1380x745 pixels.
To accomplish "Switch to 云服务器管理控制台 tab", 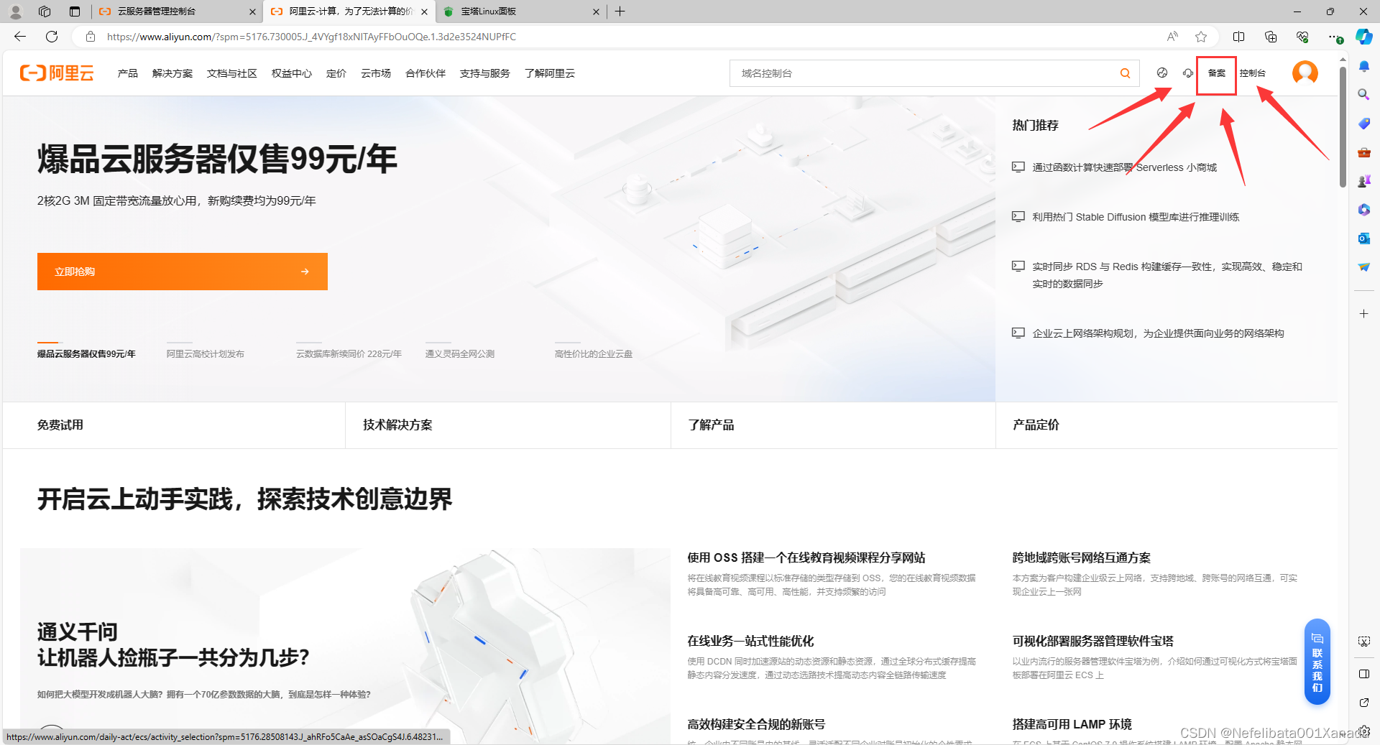I will pyautogui.click(x=177, y=11).
